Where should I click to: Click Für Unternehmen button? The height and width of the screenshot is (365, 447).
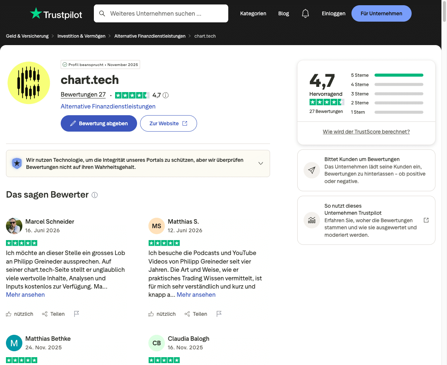pos(381,13)
